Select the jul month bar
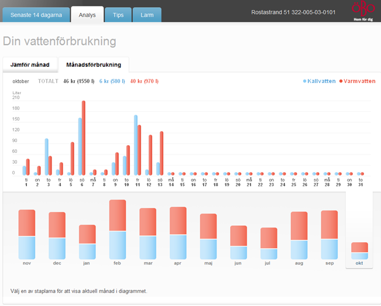Screen dimensions: 381x306 (x=269, y=243)
